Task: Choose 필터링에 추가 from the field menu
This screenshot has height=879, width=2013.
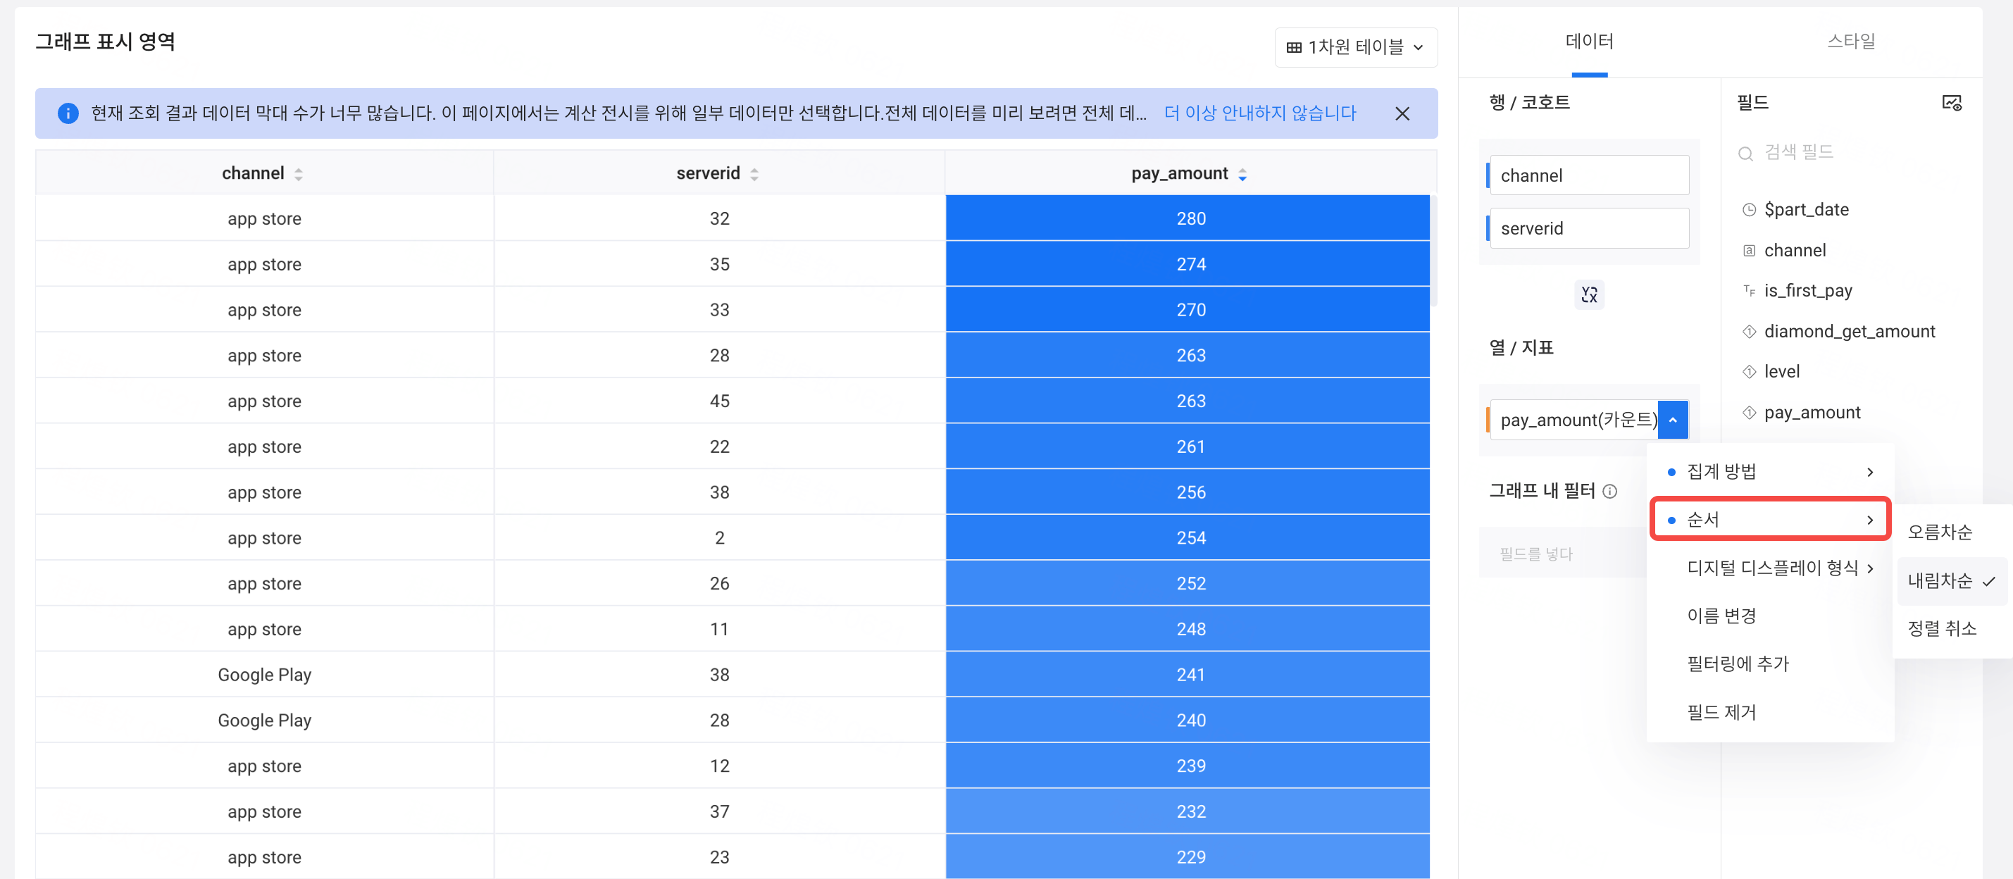Action: tap(1770, 664)
